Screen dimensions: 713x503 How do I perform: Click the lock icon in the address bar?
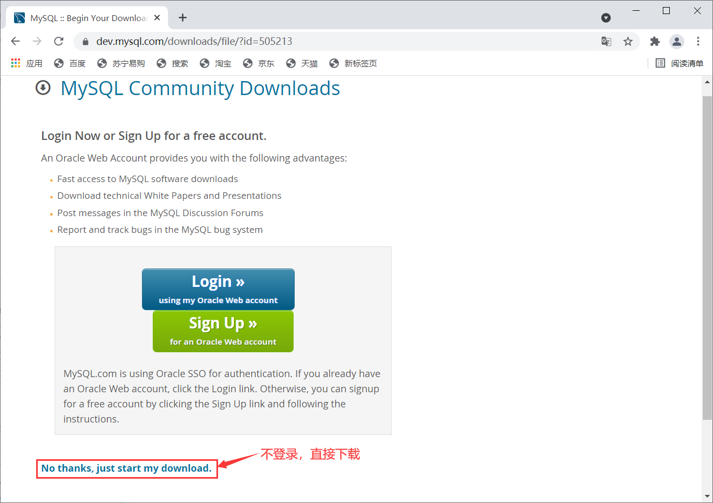point(85,42)
